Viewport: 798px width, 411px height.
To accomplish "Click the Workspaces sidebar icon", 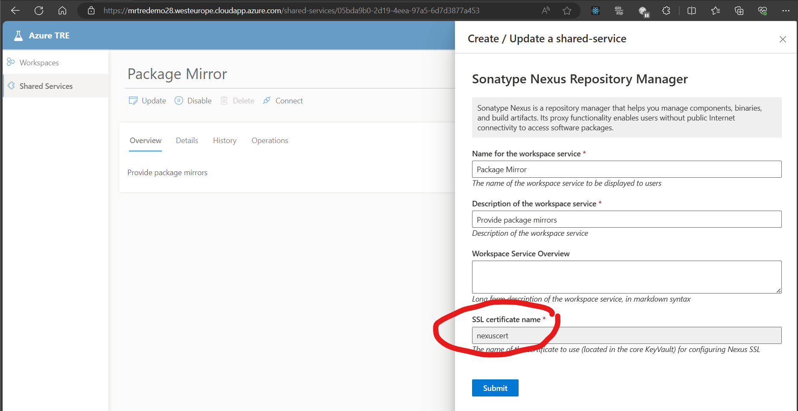I will pos(11,62).
